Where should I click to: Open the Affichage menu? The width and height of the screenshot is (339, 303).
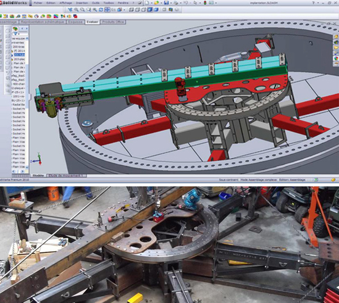tap(65, 3)
